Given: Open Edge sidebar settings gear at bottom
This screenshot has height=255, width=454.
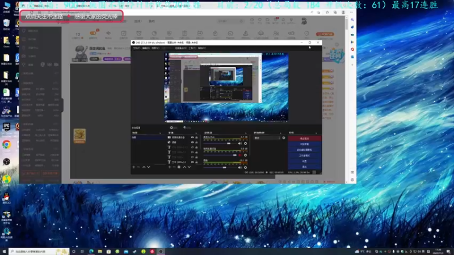Looking at the screenshot, I should (352, 180).
